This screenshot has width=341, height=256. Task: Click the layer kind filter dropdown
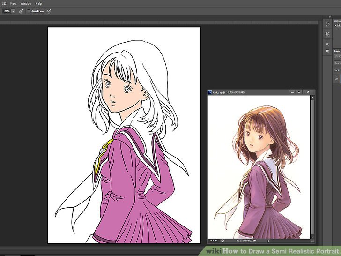337,56
